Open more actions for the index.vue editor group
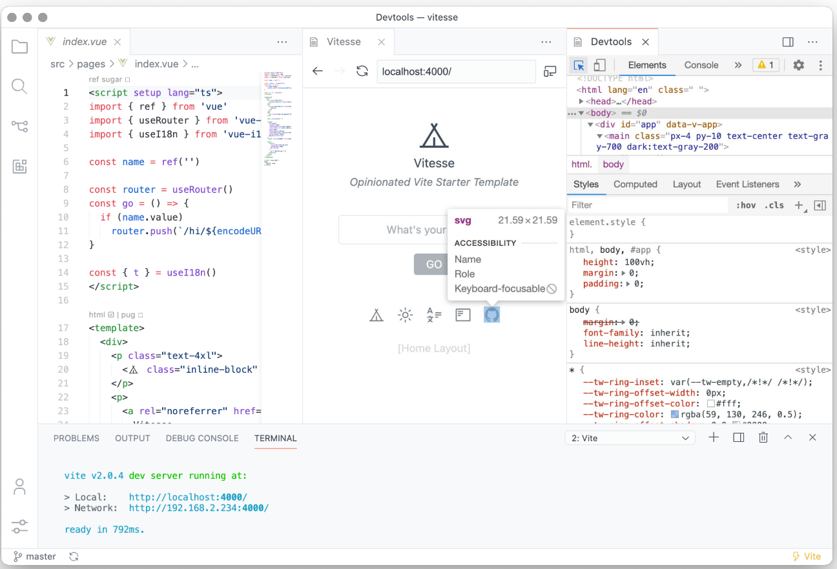837x569 pixels. (282, 42)
